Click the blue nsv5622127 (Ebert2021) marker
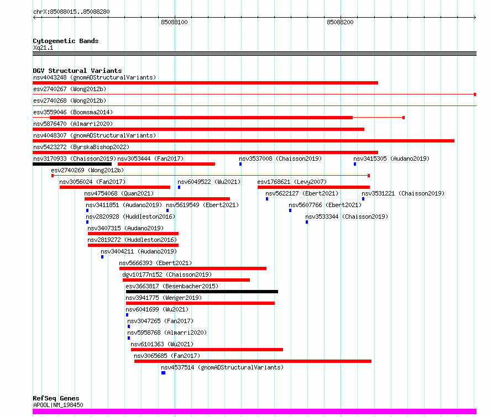Image resolution: width=492 pixels, height=417 pixels. click(x=267, y=199)
